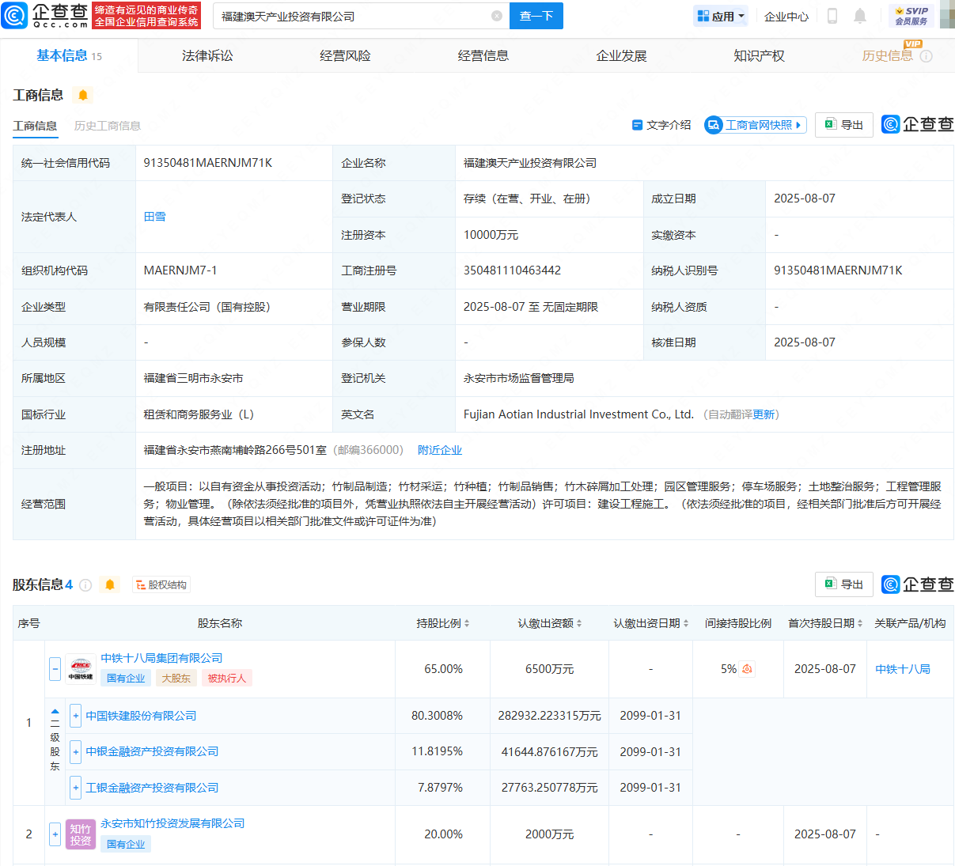This screenshot has height=866, width=955.
Task: Open the 中铁十八局 company logo
Action: click(80, 669)
